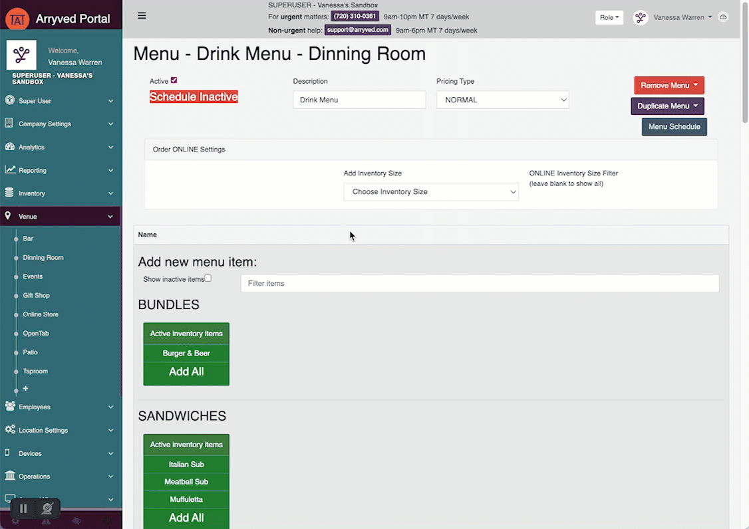Viewport: 749px width, 529px height.
Task: Expand the Location Settings chevron
Action: 111,430
